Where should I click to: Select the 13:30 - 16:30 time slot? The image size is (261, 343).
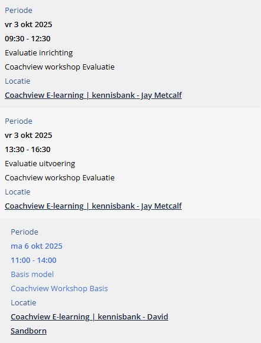click(28, 150)
